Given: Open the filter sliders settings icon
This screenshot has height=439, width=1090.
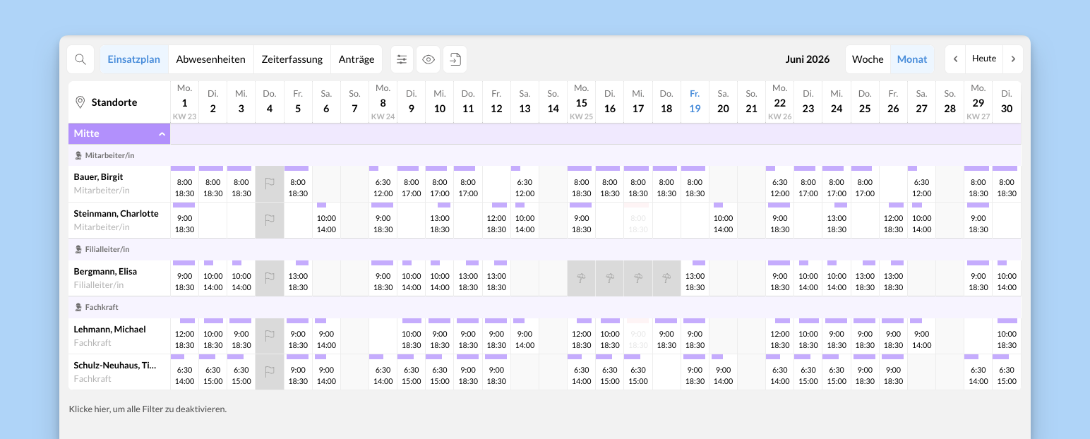Looking at the screenshot, I should coord(402,59).
